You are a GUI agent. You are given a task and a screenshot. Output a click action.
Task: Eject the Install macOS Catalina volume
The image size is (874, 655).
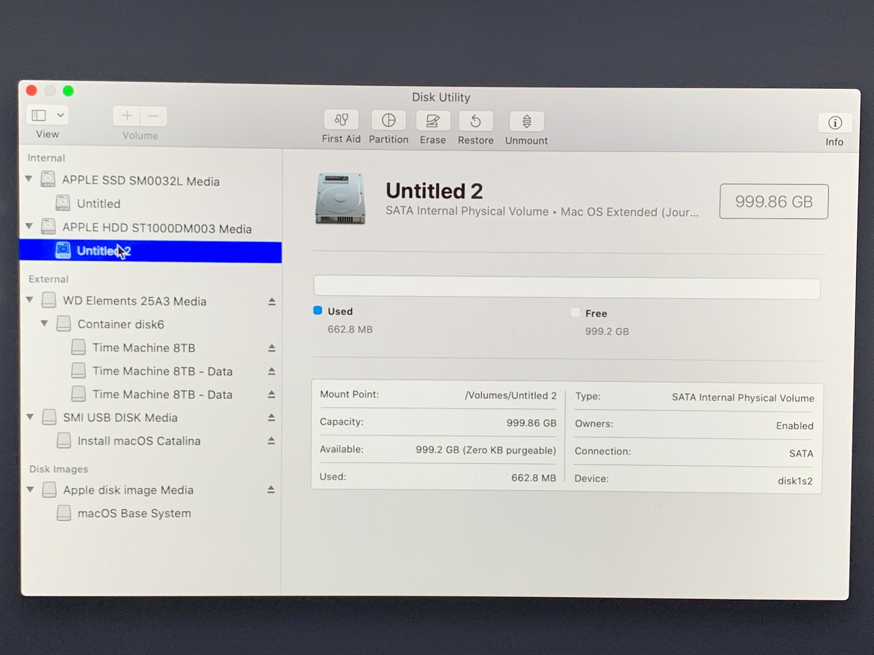point(271,441)
